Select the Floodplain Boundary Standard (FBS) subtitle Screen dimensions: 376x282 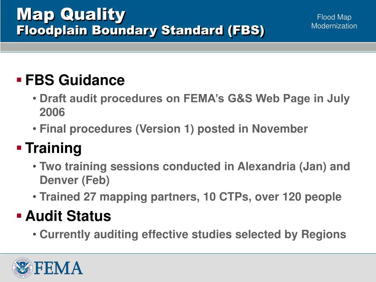141,31
